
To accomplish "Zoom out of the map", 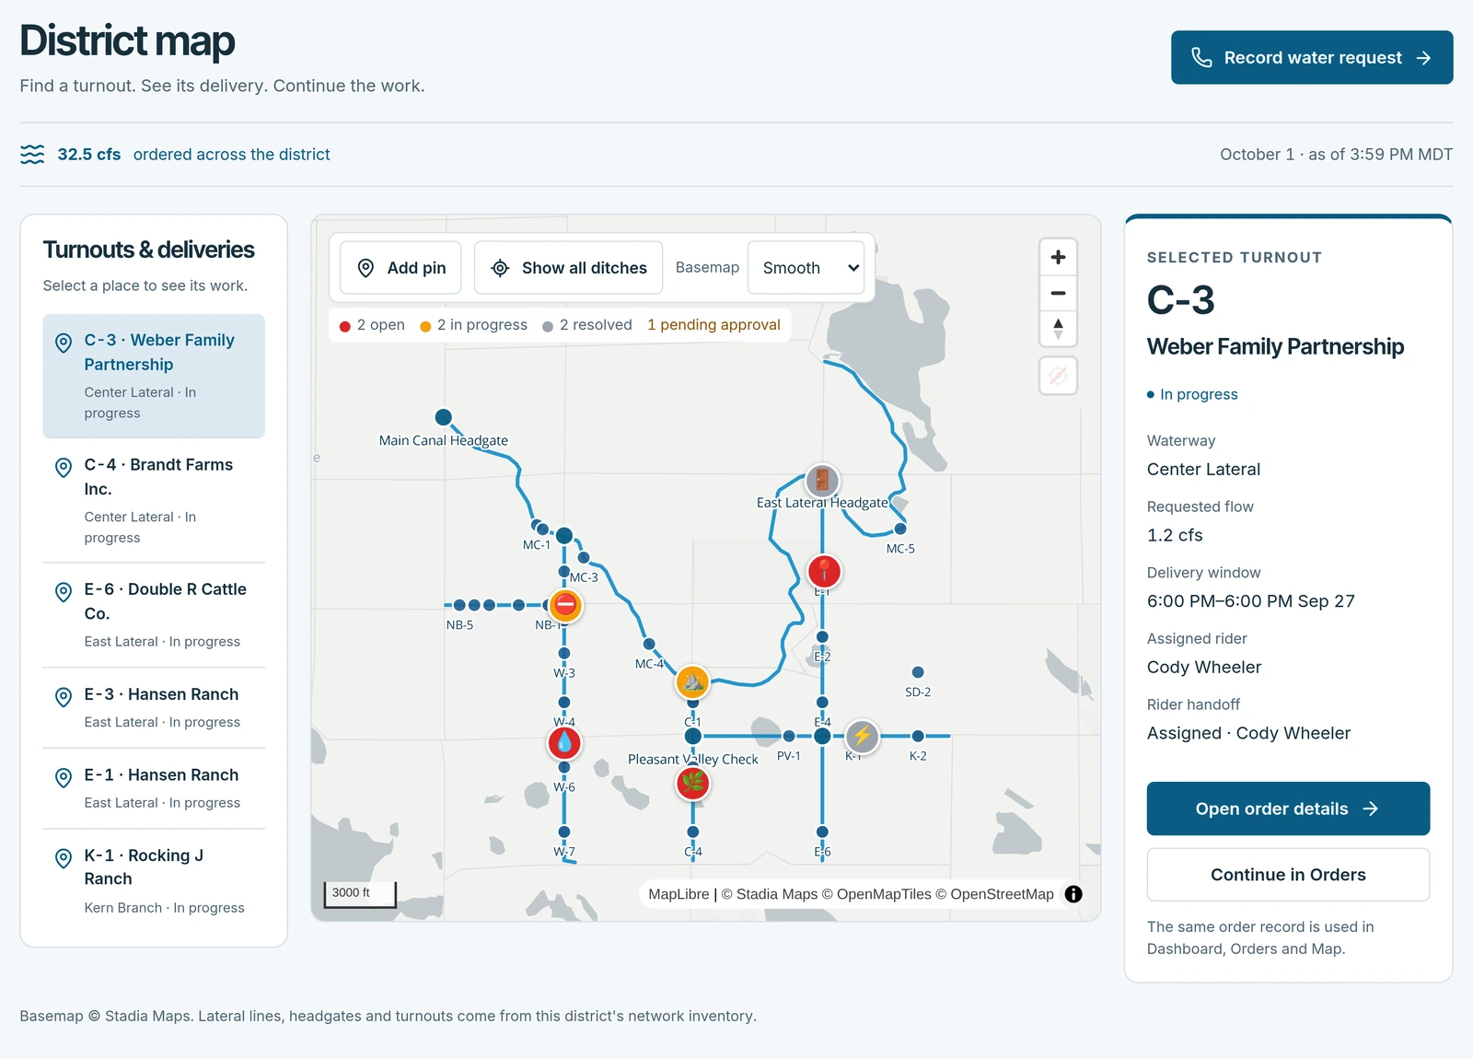I will click(x=1058, y=294).
